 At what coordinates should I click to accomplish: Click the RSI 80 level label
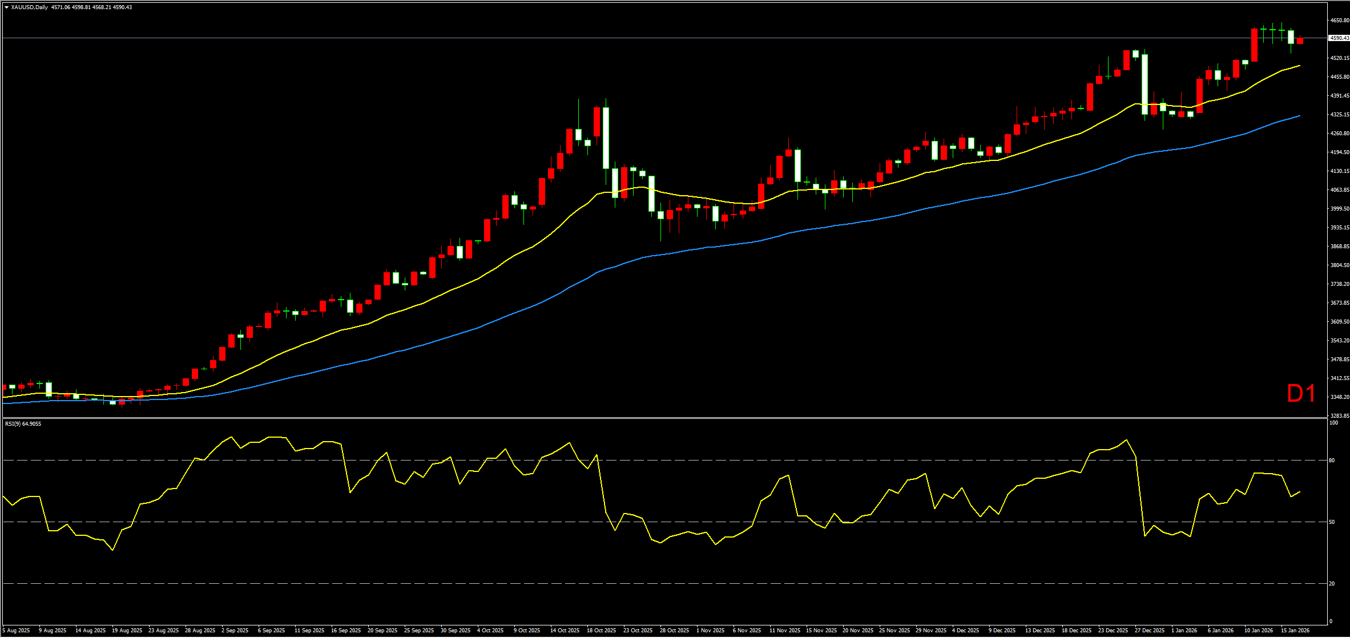point(1332,460)
